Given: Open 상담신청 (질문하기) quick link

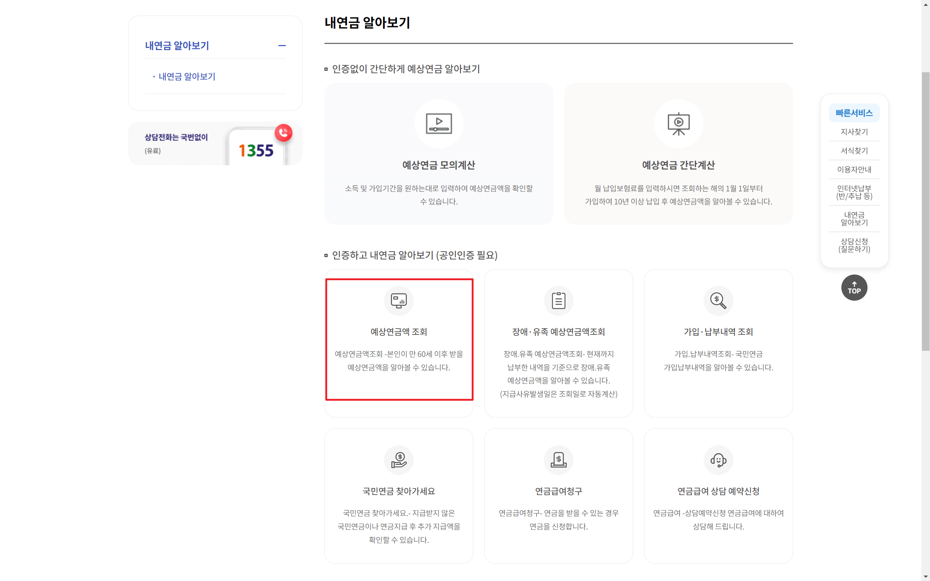Looking at the screenshot, I should click(x=854, y=245).
